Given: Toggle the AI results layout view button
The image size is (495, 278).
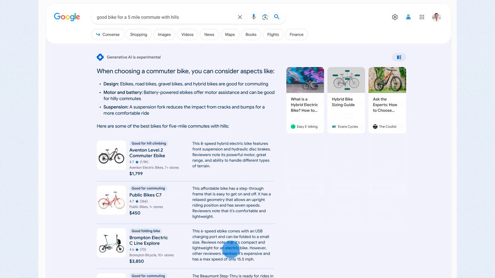Looking at the screenshot, I should coord(399,57).
